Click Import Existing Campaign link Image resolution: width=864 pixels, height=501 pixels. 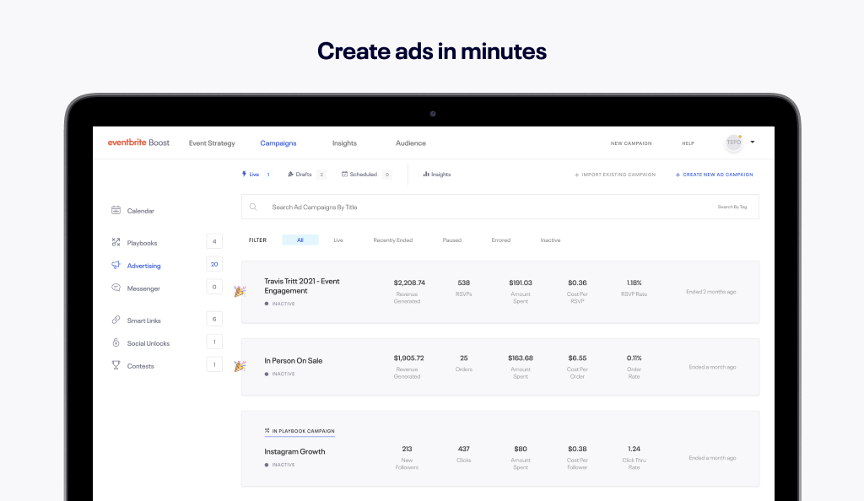(x=614, y=175)
